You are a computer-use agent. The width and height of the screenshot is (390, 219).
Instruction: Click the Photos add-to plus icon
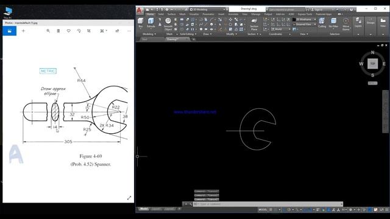pyautogui.click(x=23, y=31)
